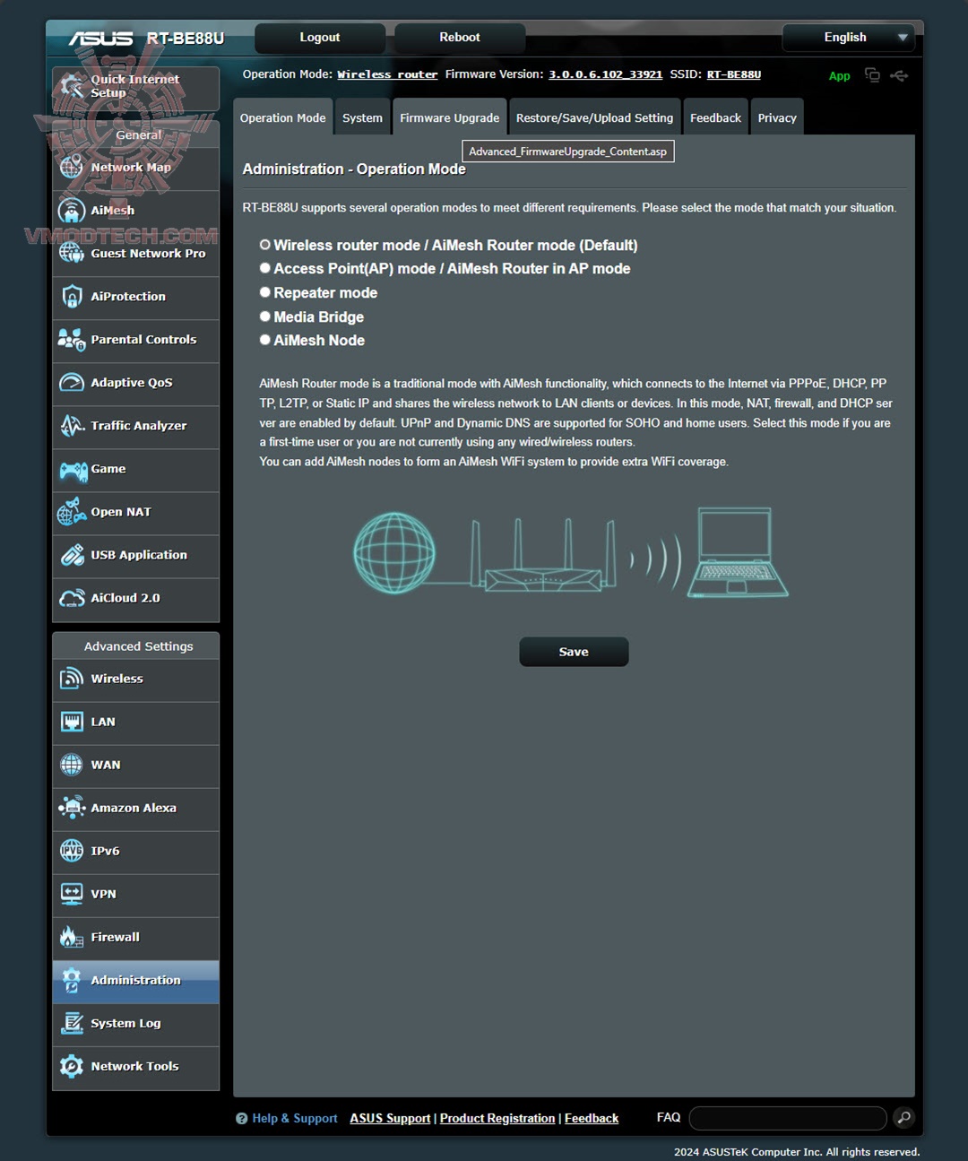The height and width of the screenshot is (1161, 968).
Task: Switch to the Privacy tab
Action: [777, 117]
